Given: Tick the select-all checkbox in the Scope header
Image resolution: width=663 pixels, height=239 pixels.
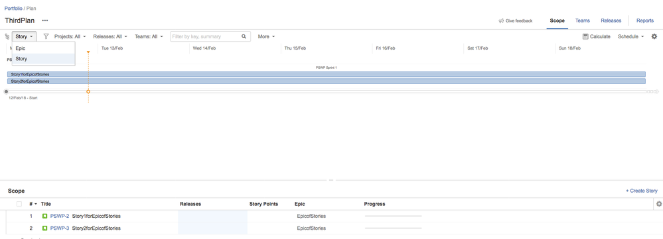Looking at the screenshot, I should (x=19, y=204).
